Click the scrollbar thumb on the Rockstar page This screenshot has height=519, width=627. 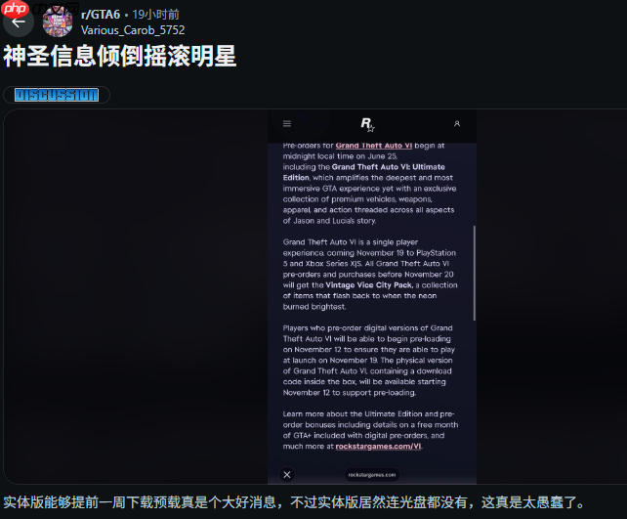(x=475, y=273)
